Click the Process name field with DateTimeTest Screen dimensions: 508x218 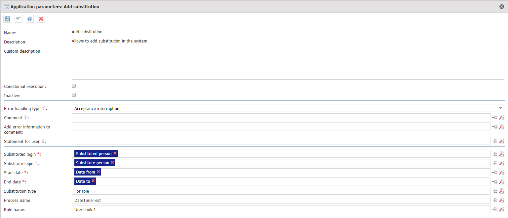[x=281, y=200]
